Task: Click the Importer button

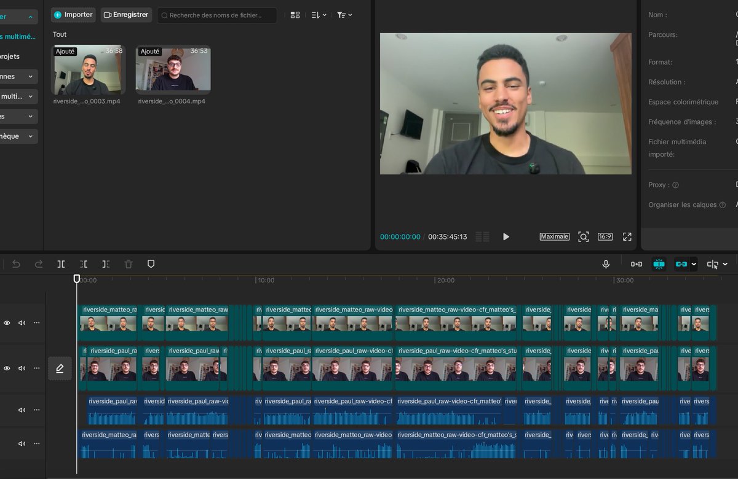Action: pyautogui.click(x=73, y=15)
